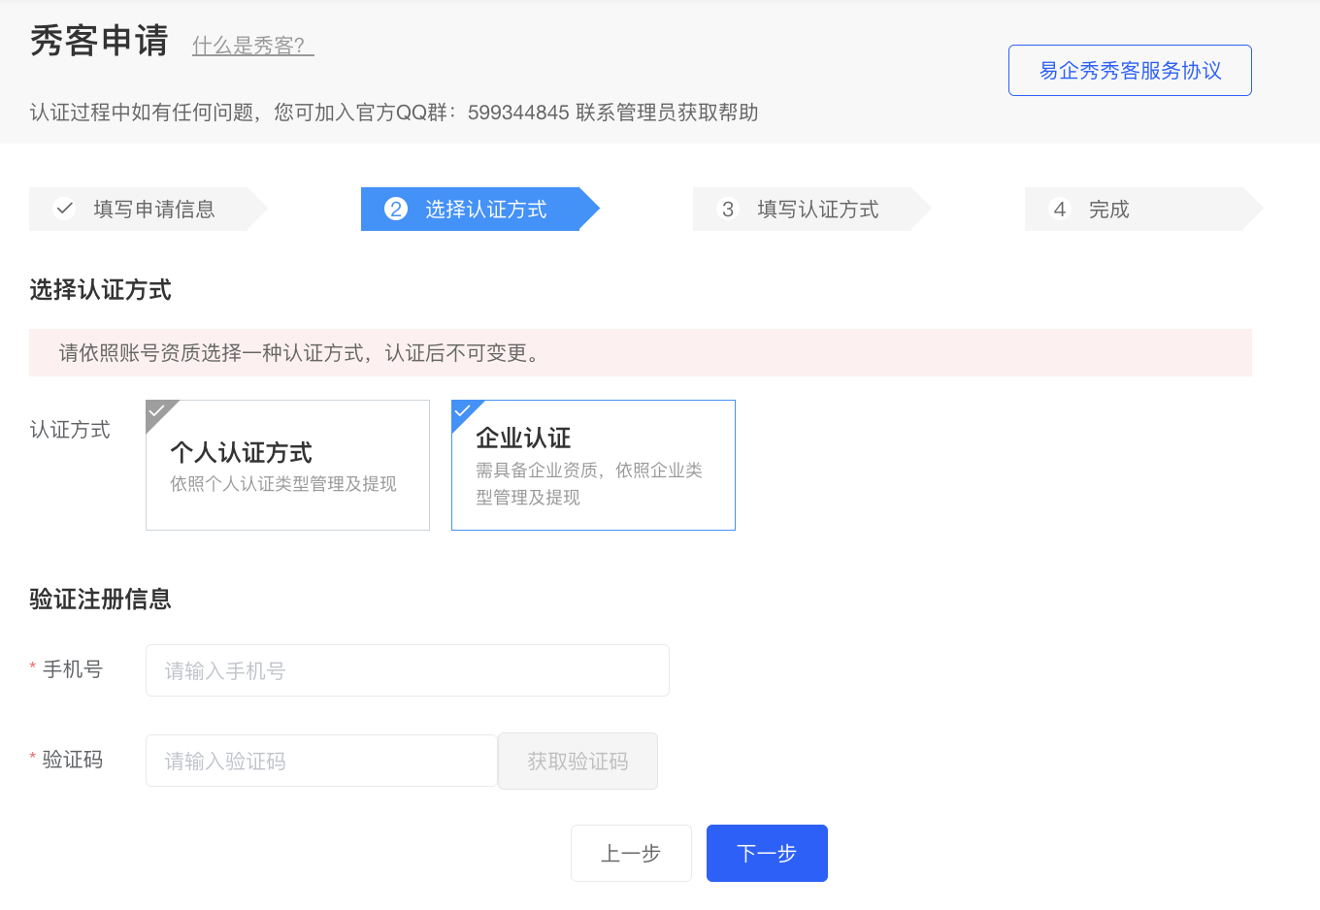Jump to the 填写认证方式 step

(x=817, y=210)
